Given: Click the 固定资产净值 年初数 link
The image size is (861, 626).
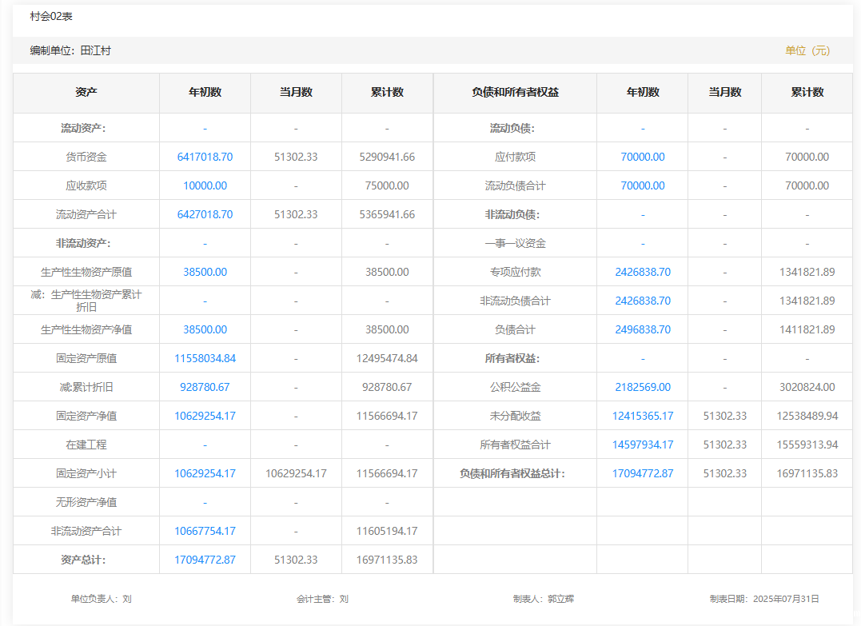Looking at the screenshot, I should pos(205,416).
